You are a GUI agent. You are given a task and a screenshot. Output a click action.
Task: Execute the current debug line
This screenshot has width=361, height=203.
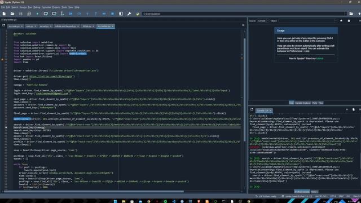[79, 14]
